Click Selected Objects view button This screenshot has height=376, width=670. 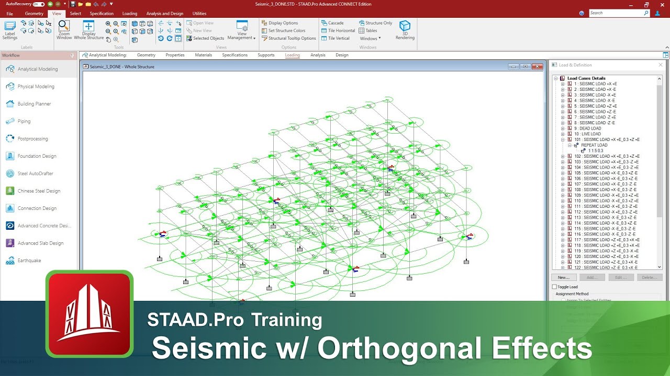[205, 38]
